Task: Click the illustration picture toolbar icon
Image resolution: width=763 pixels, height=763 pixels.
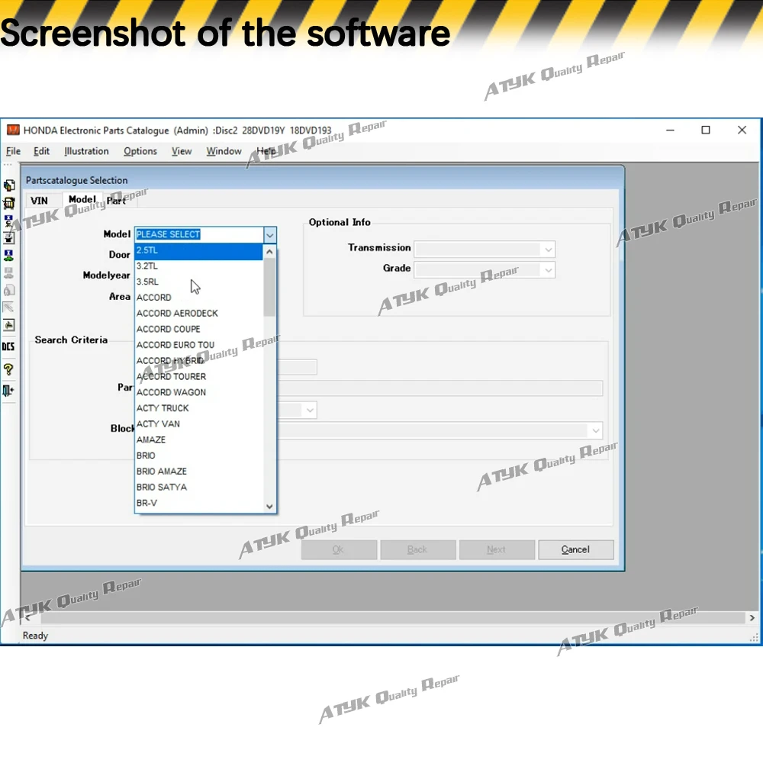Action: (x=9, y=325)
